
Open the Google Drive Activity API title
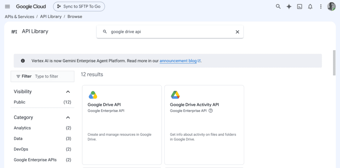(194, 105)
